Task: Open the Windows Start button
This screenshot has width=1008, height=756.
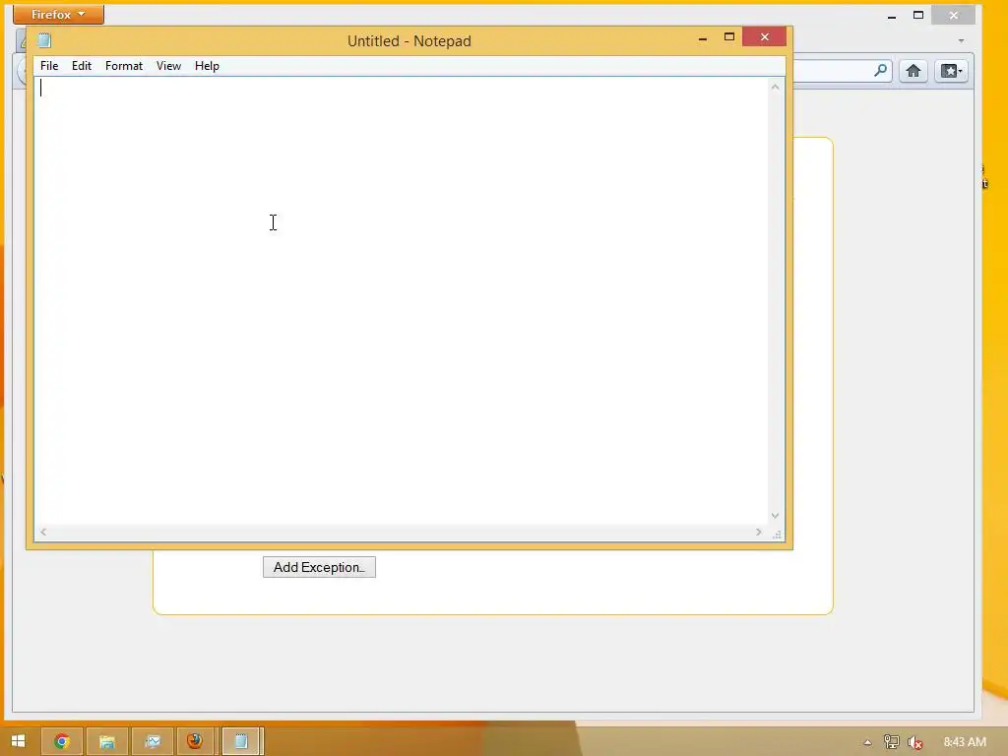Action: click(x=18, y=741)
